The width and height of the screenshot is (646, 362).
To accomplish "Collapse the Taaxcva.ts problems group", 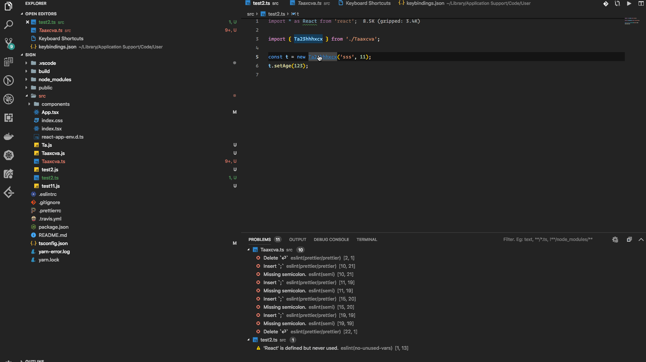I will (x=249, y=250).
